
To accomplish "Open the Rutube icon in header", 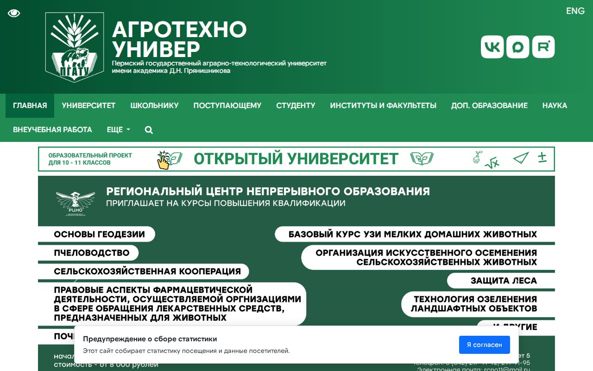I will 543,47.
